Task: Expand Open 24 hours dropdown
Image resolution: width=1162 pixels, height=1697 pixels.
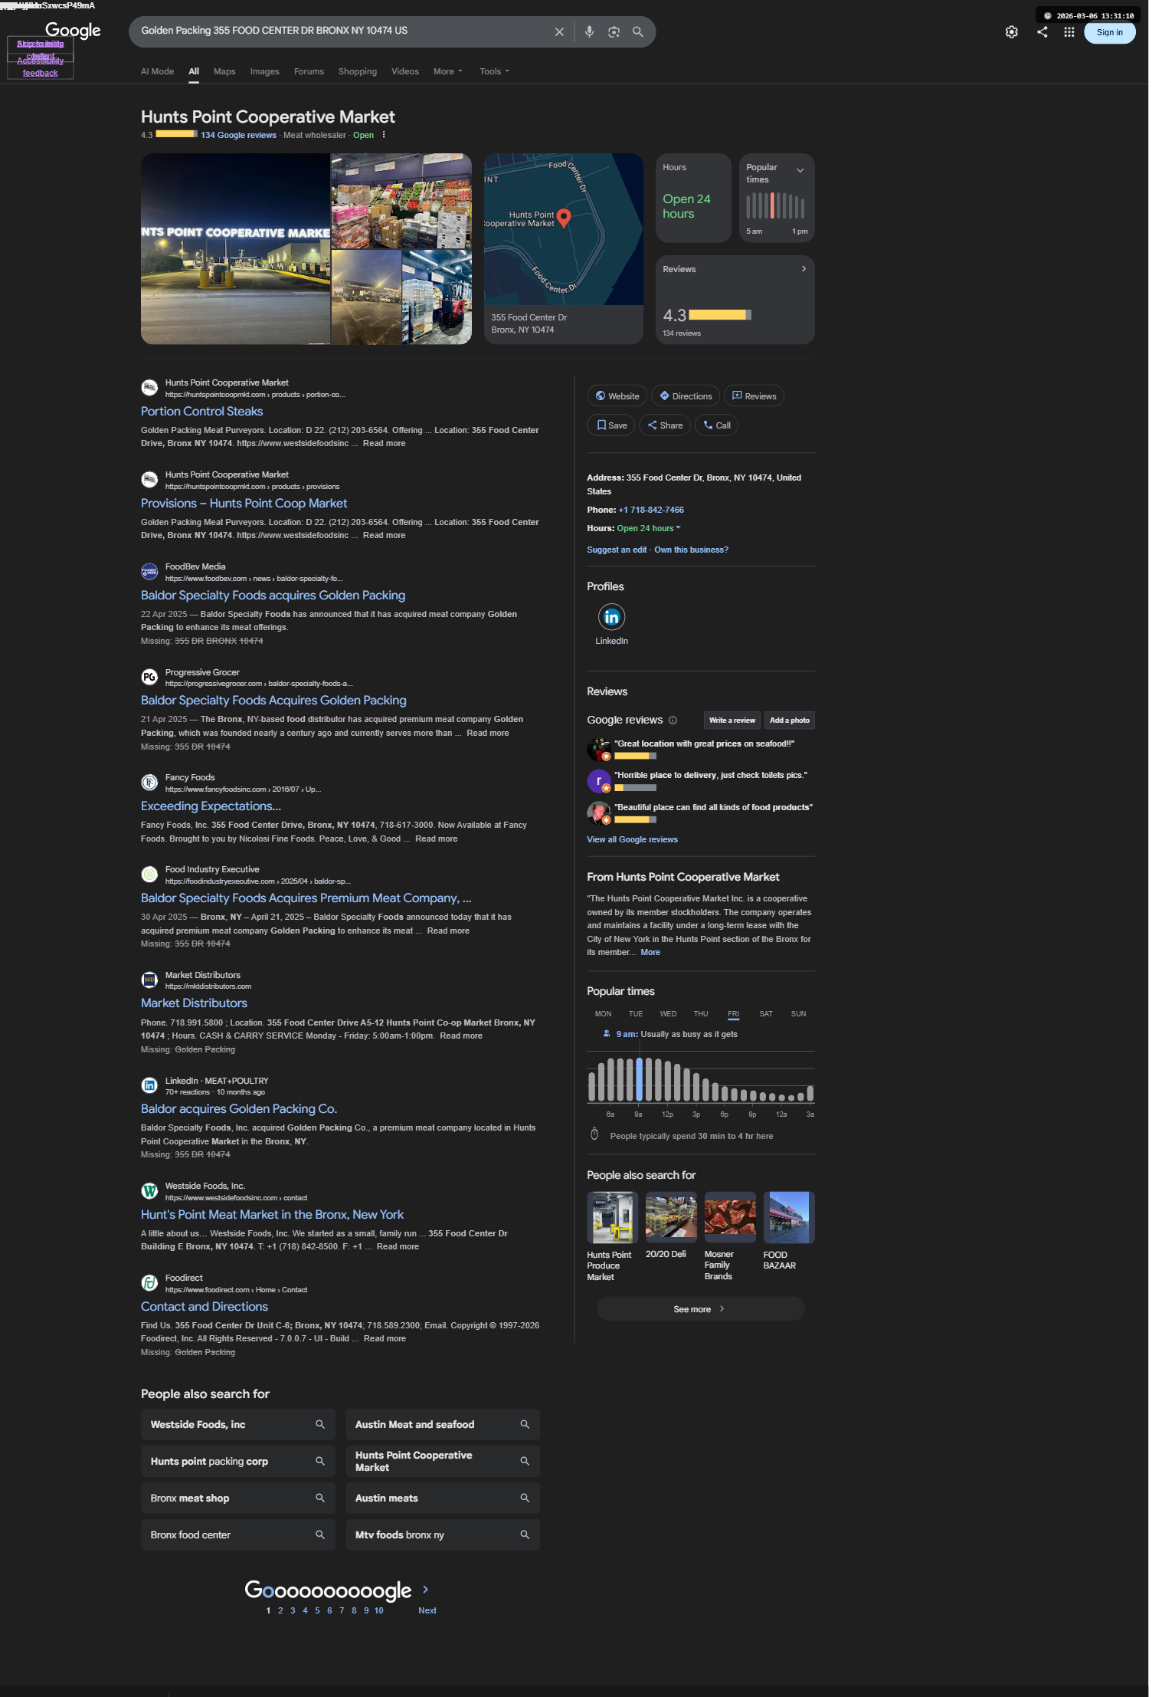Action: pos(649,528)
